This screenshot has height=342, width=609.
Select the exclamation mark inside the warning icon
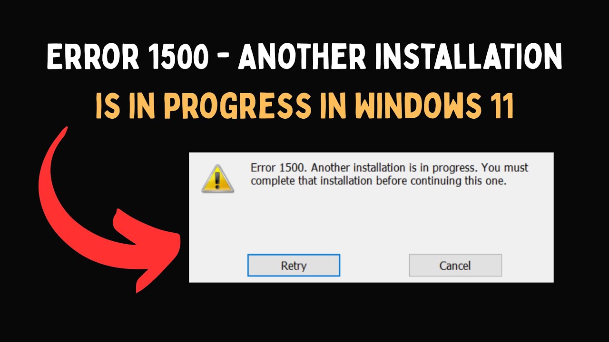[218, 180]
